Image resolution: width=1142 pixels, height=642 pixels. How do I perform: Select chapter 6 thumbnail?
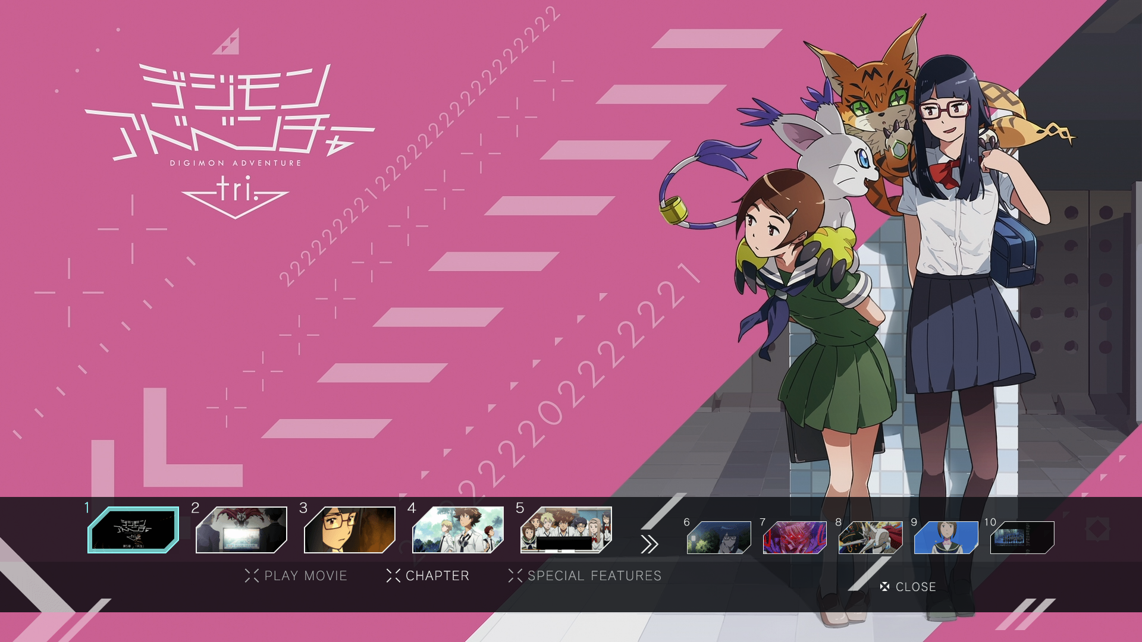719,537
